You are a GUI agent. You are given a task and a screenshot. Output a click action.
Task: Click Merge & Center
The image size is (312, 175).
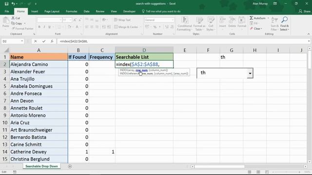[126, 27]
